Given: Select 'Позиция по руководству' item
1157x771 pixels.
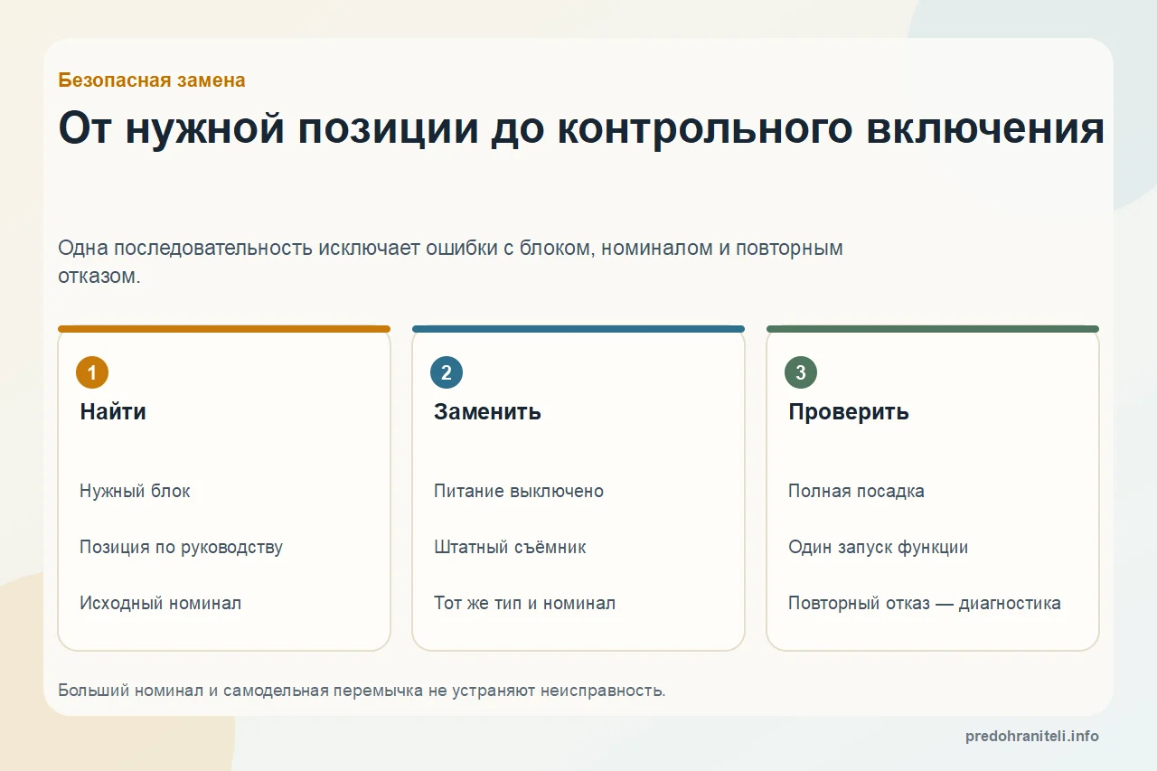Looking at the screenshot, I should (181, 548).
